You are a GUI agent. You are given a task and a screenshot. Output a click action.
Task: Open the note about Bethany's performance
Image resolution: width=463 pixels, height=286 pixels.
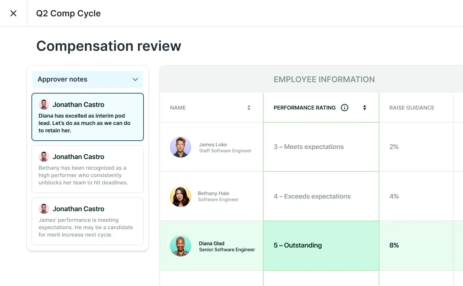click(88, 175)
